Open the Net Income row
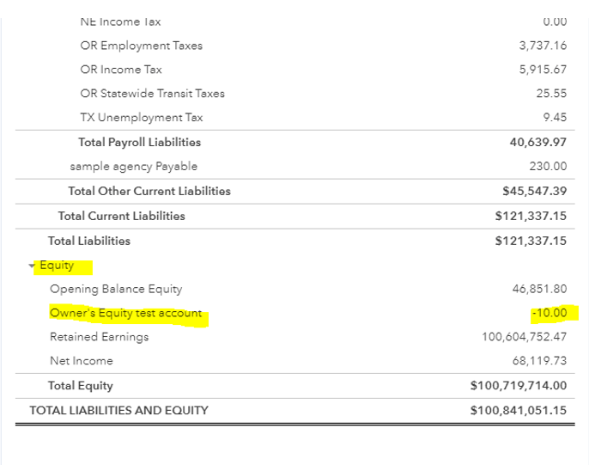Viewport: 589px width, 465px height. pos(294,361)
